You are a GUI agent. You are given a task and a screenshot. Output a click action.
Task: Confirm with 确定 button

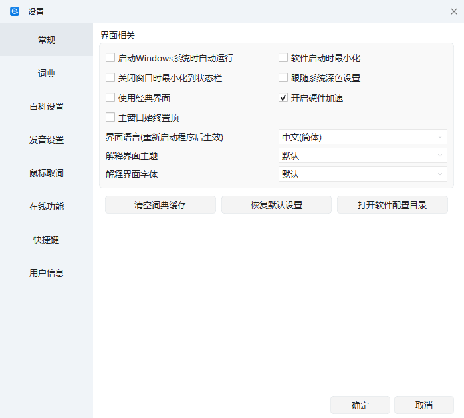[x=360, y=405]
